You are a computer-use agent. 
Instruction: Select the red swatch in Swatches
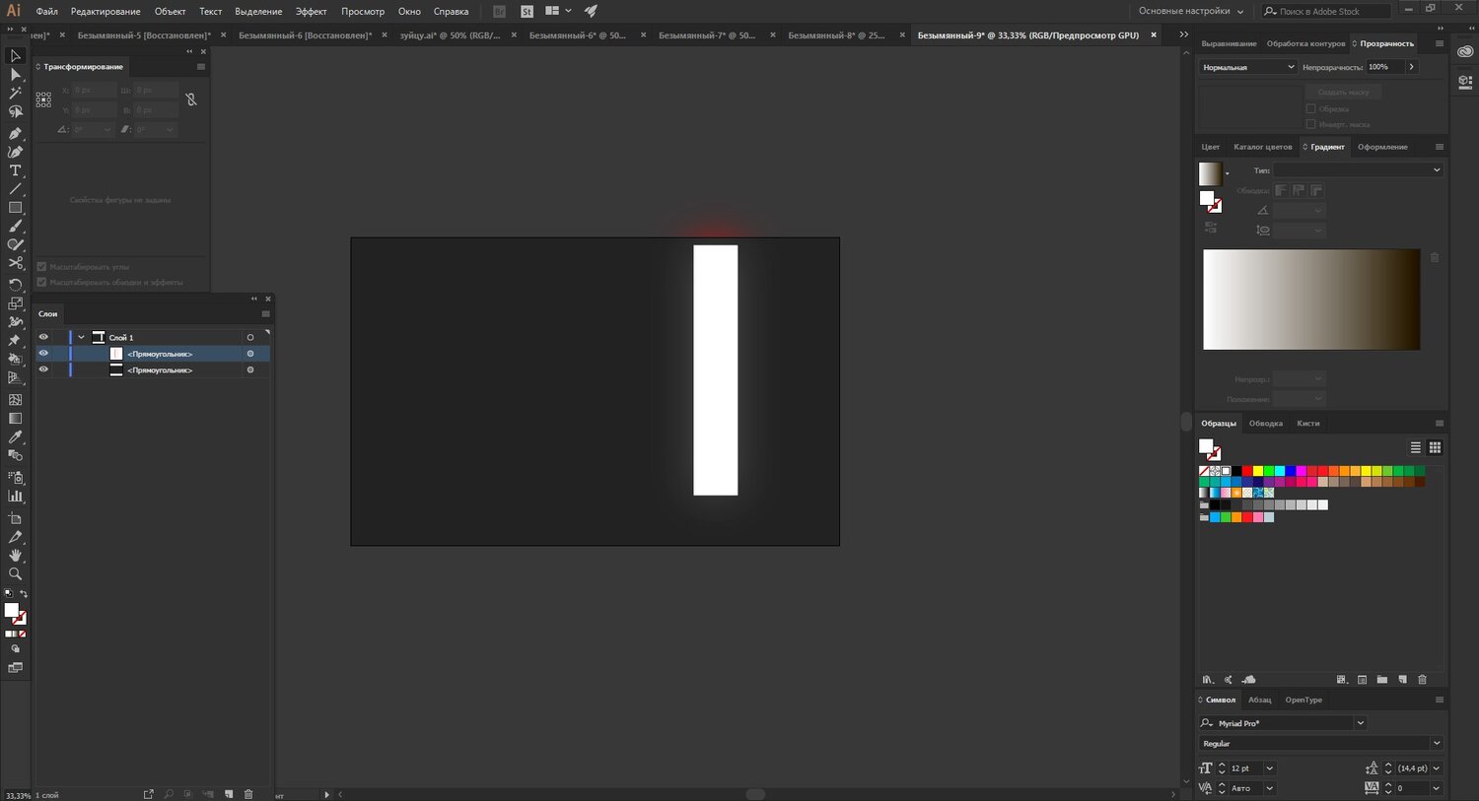tap(1247, 471)
